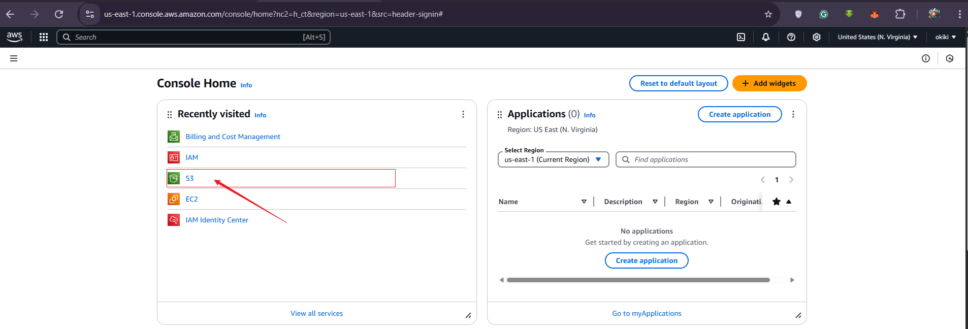
Task: Open the browser extensions puzzle icon
Action: click(900, 14)
